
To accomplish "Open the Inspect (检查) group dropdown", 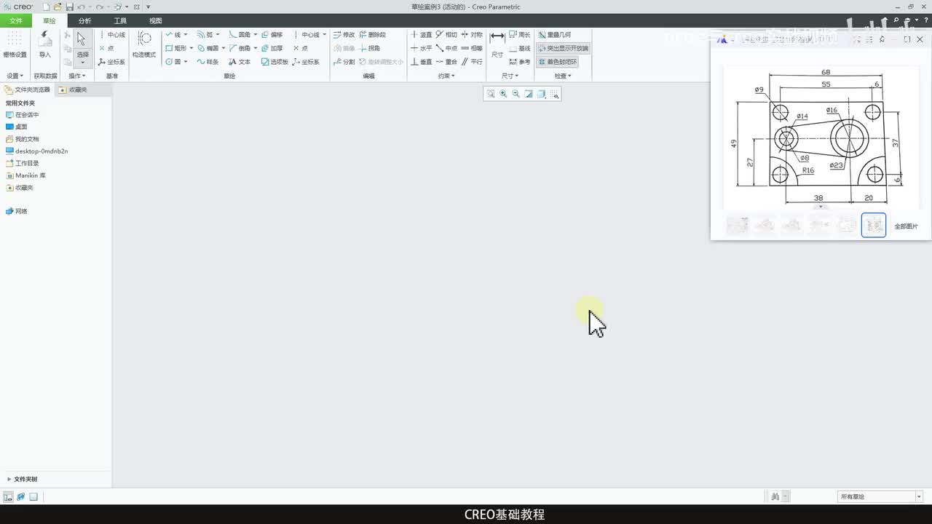I will tap(563, 76).
